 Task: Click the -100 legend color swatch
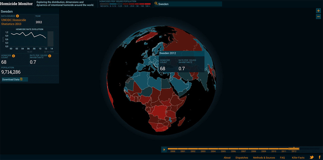(x=142, y=4)
